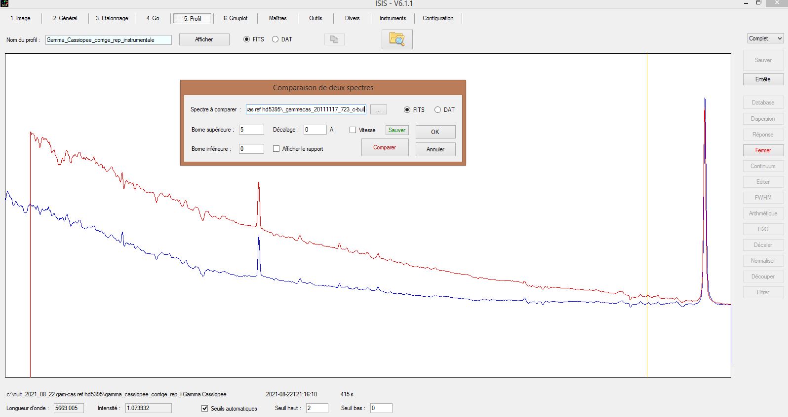Expand the Complet dropdown
Viewport: 788px width, 417px height.
pyautogui.click(x=765, y=38)
